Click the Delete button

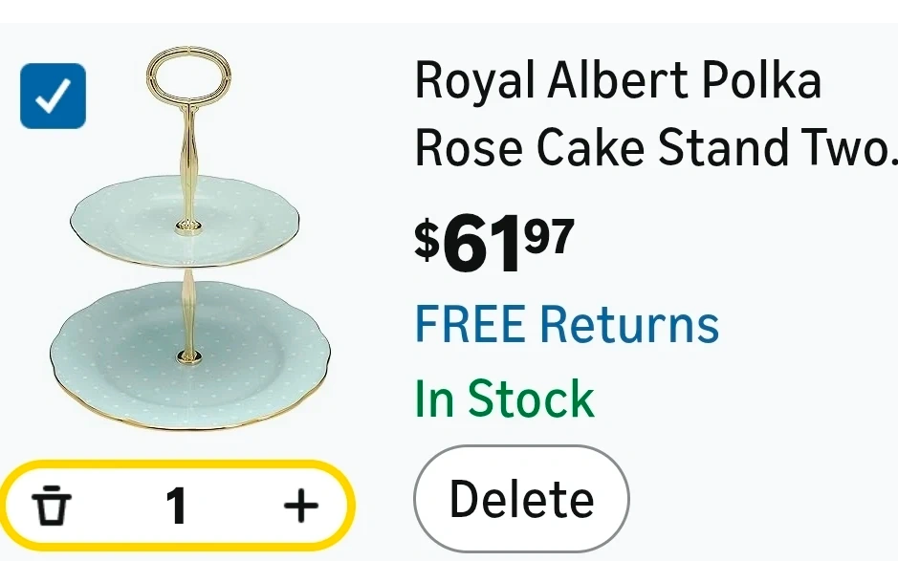521,499
